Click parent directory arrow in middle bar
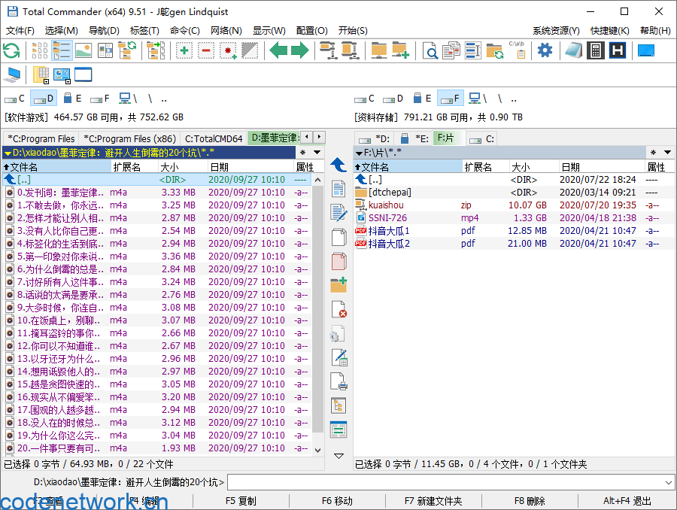 click(x=338, y=165)
